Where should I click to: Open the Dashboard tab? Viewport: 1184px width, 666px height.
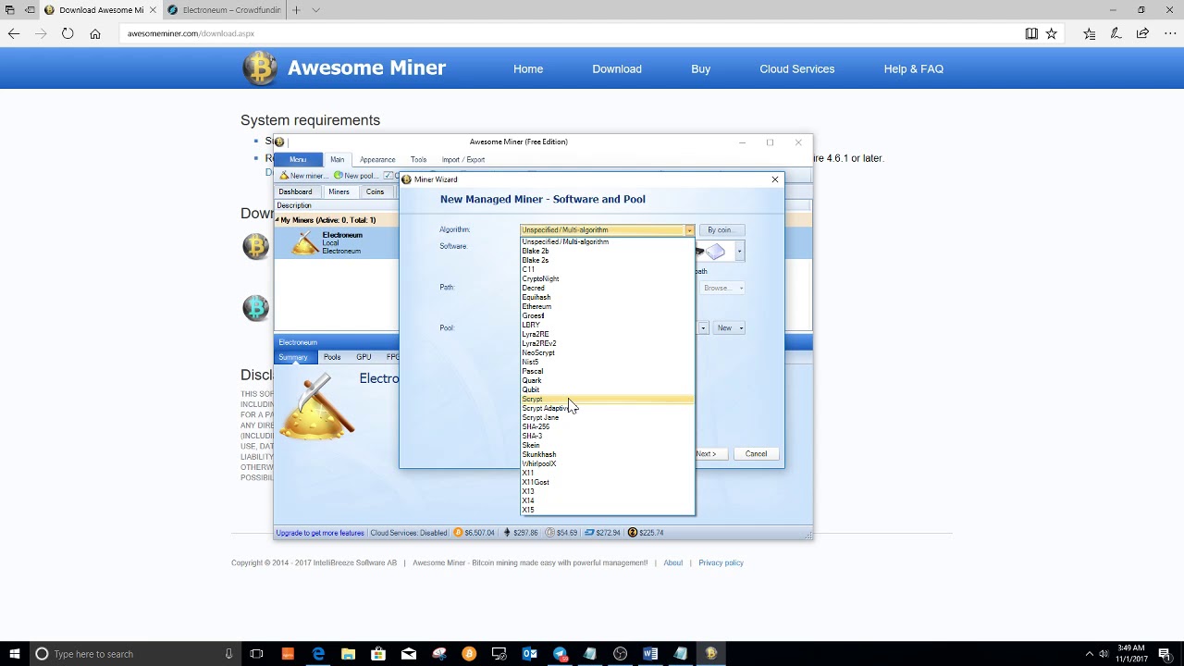296,192
